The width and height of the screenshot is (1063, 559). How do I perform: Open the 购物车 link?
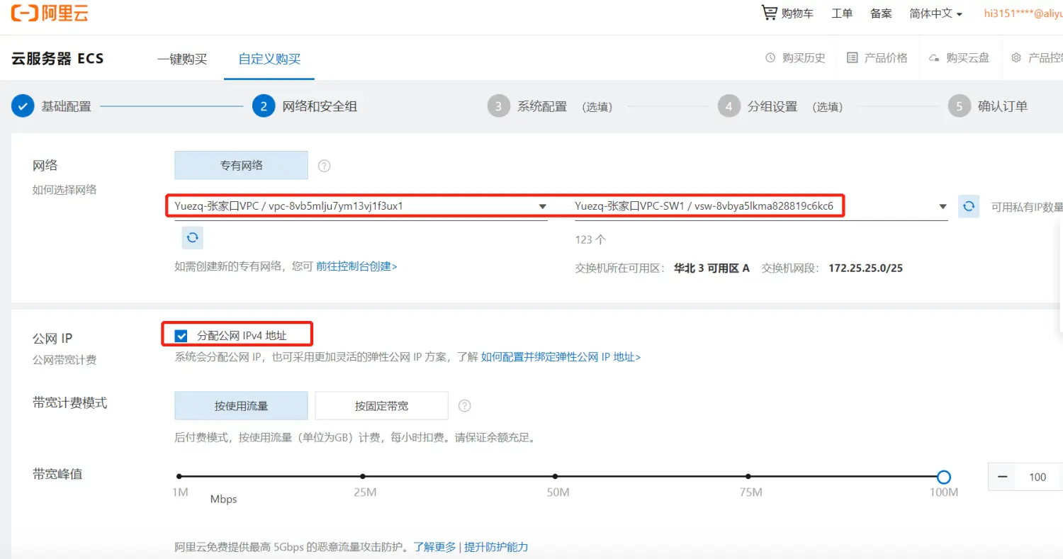click(797, 13)
